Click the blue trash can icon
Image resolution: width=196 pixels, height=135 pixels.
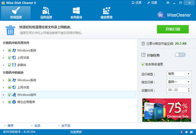pyautogui.click(x=10, y=30)
